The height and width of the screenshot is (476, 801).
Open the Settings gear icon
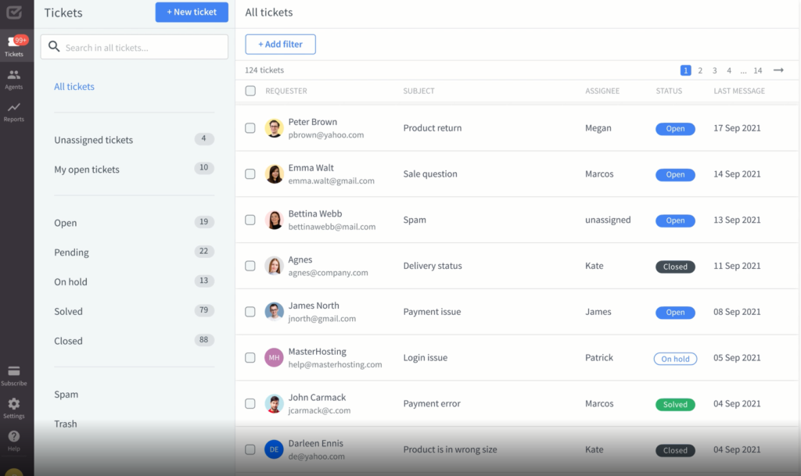(14, 405)
